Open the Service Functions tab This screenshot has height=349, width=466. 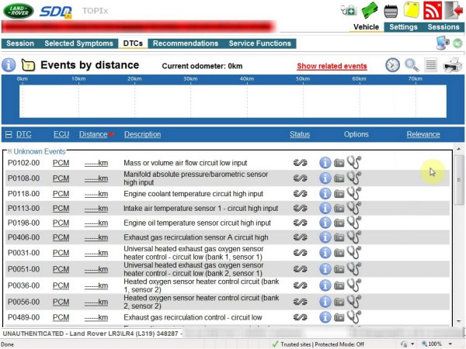coord(259,44)
